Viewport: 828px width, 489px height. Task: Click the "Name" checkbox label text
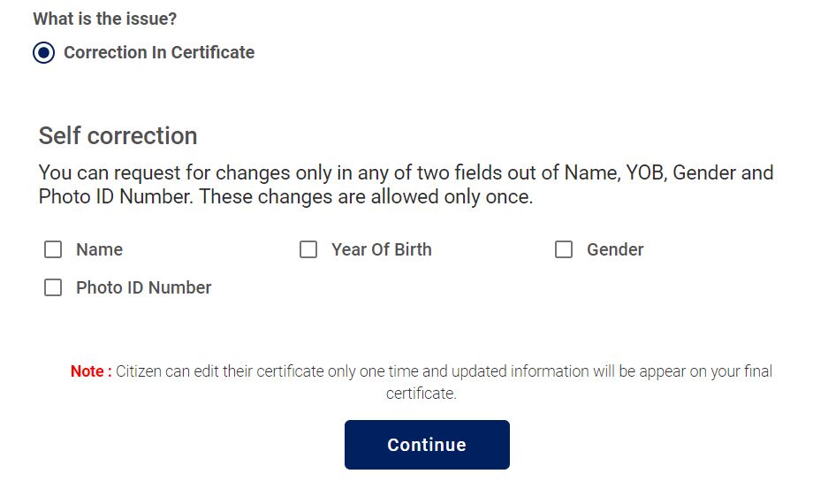99,250
